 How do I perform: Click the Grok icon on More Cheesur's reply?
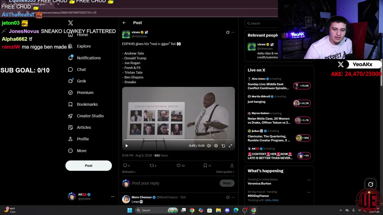(228, 197)
